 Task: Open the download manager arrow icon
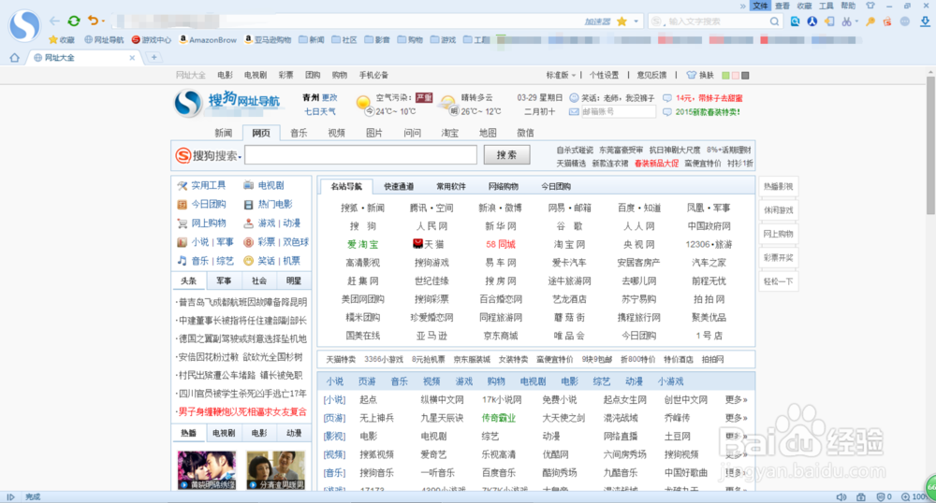(x=925, y=22)
